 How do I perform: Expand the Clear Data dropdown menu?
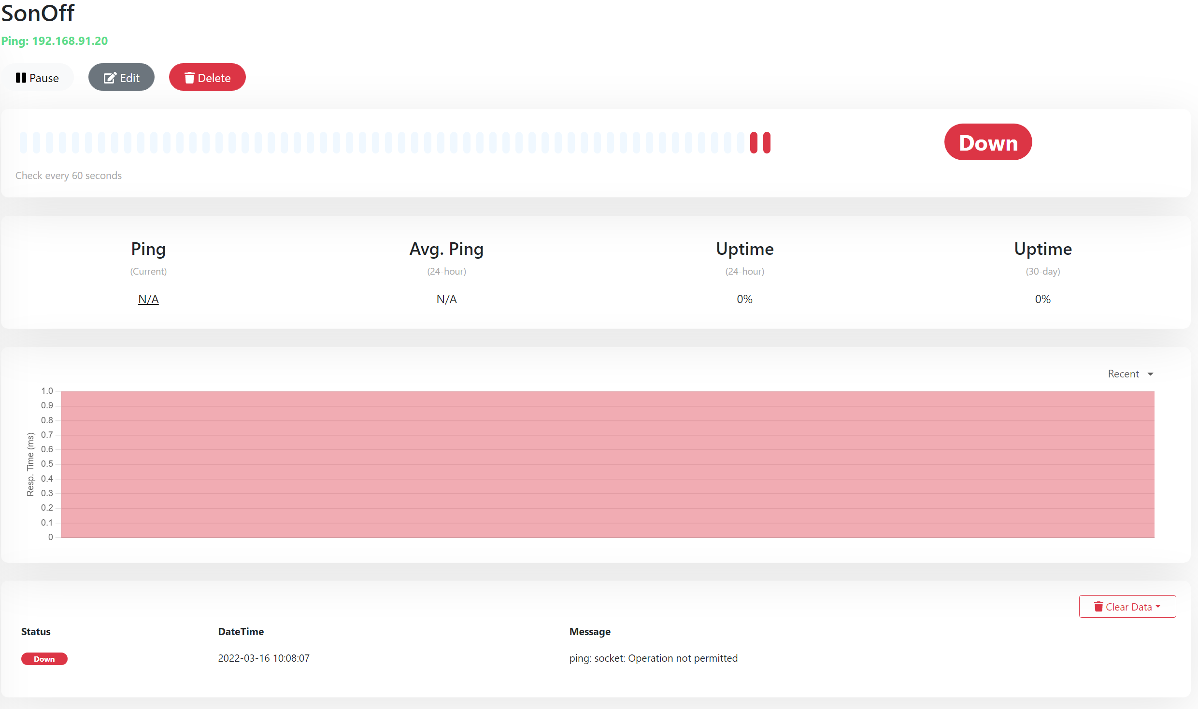[1127, 606]
